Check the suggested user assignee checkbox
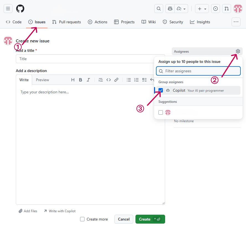 pos(161,112)
